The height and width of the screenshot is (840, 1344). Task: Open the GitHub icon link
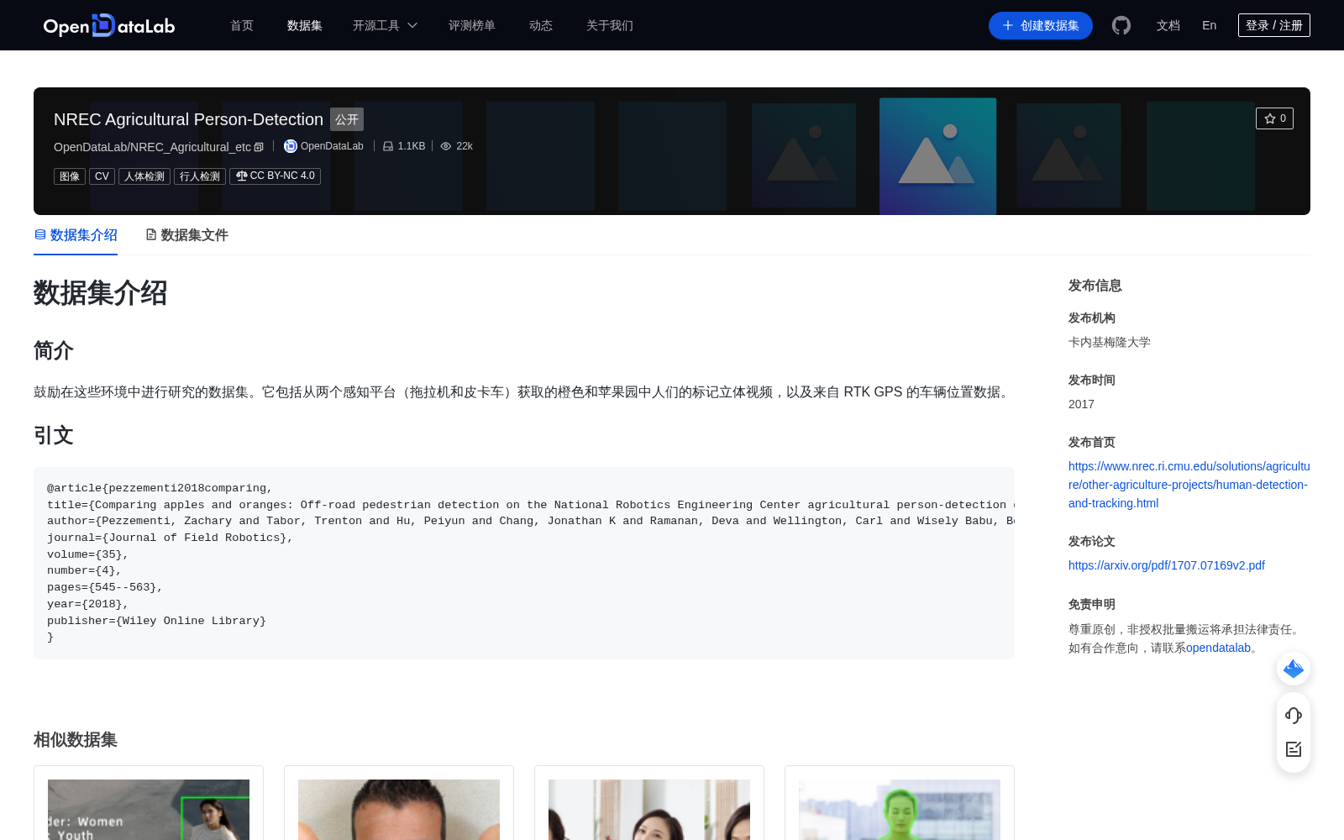pos(1121,25)
